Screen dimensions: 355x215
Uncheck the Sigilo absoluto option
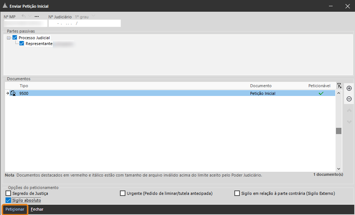coord(8,200)
